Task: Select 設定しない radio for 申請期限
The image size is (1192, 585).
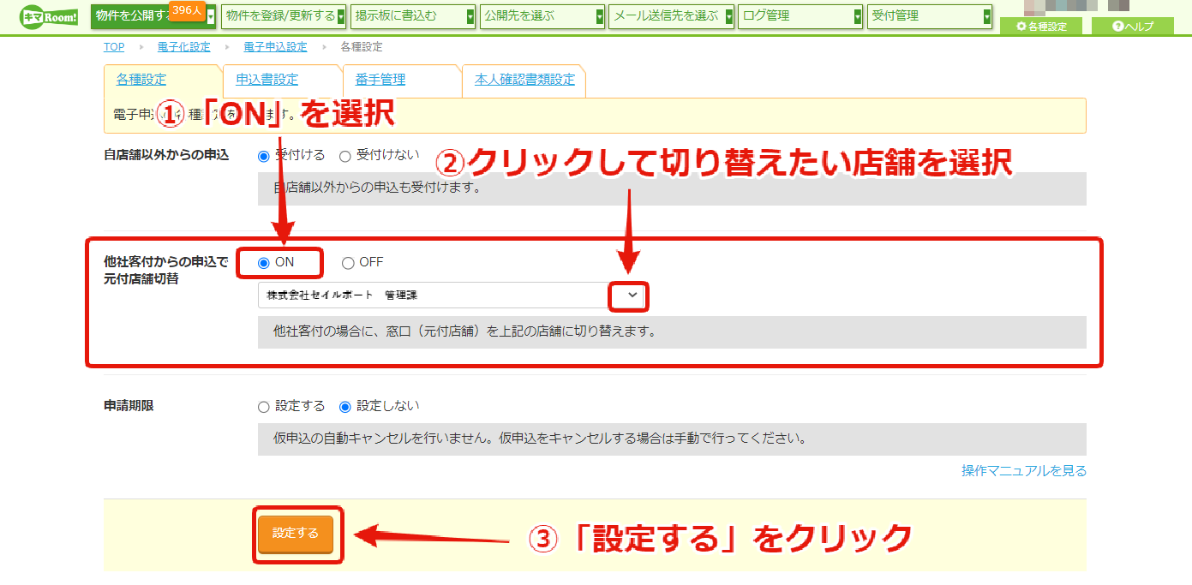Action: [345, 407]
